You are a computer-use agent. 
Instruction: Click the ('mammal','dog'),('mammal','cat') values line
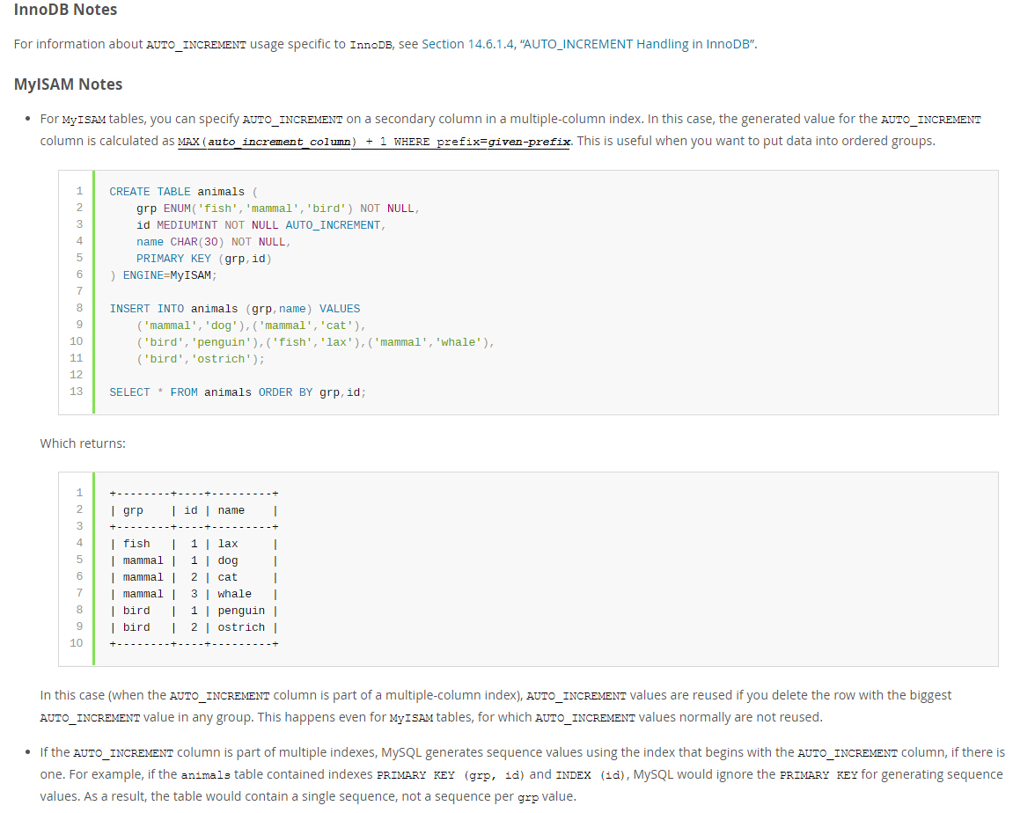[x=251, y=326]
